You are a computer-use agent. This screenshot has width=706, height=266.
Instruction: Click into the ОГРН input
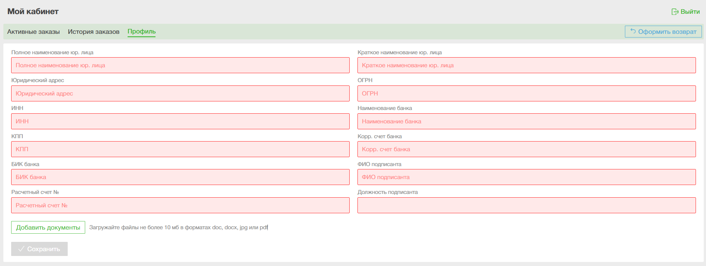click(x=527, y=94)
